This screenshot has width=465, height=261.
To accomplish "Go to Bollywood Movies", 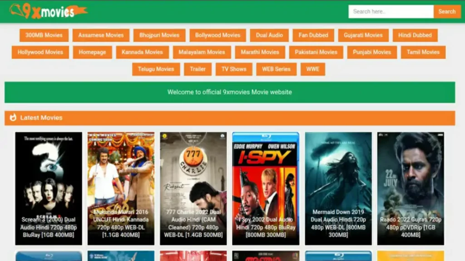I will coord(218,35).
